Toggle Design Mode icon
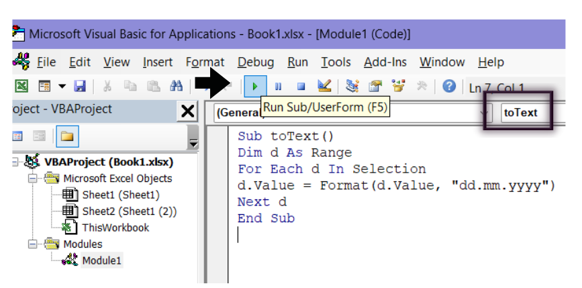582x288 pixels. click(324, 87)
